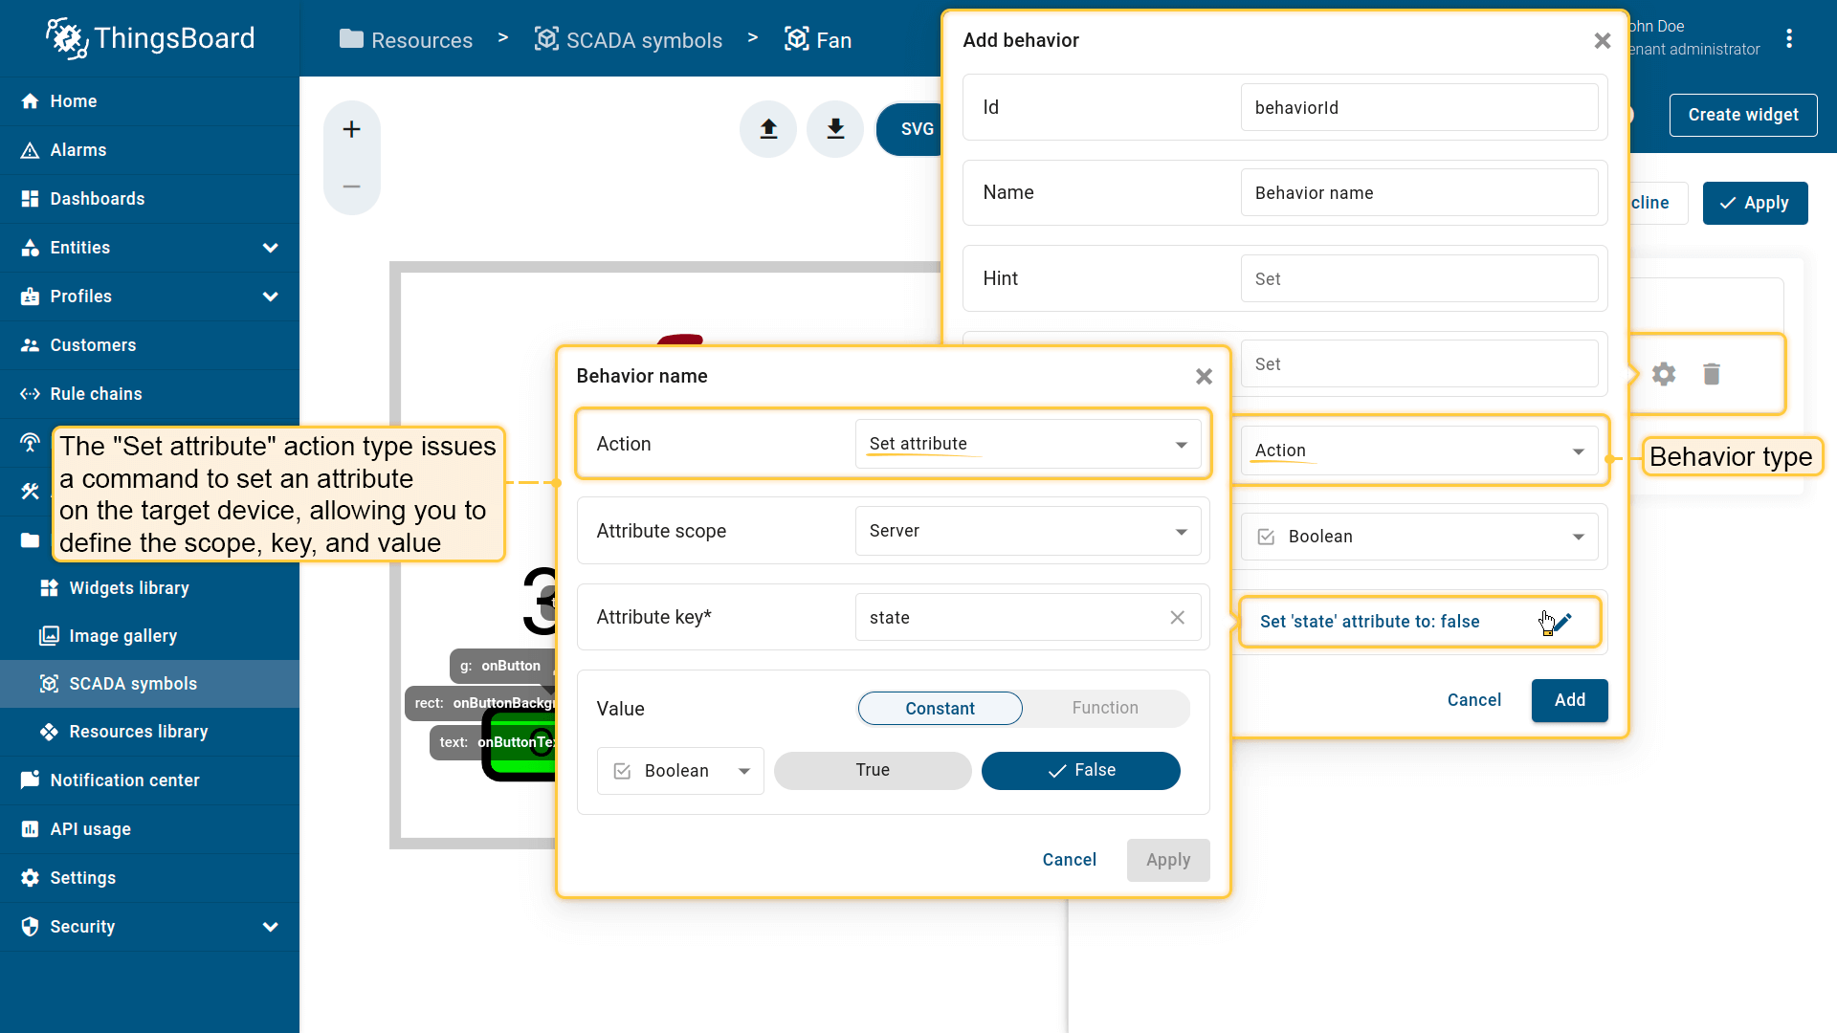
Task: Open the three-dot user menu
Action: (1788, 38)
